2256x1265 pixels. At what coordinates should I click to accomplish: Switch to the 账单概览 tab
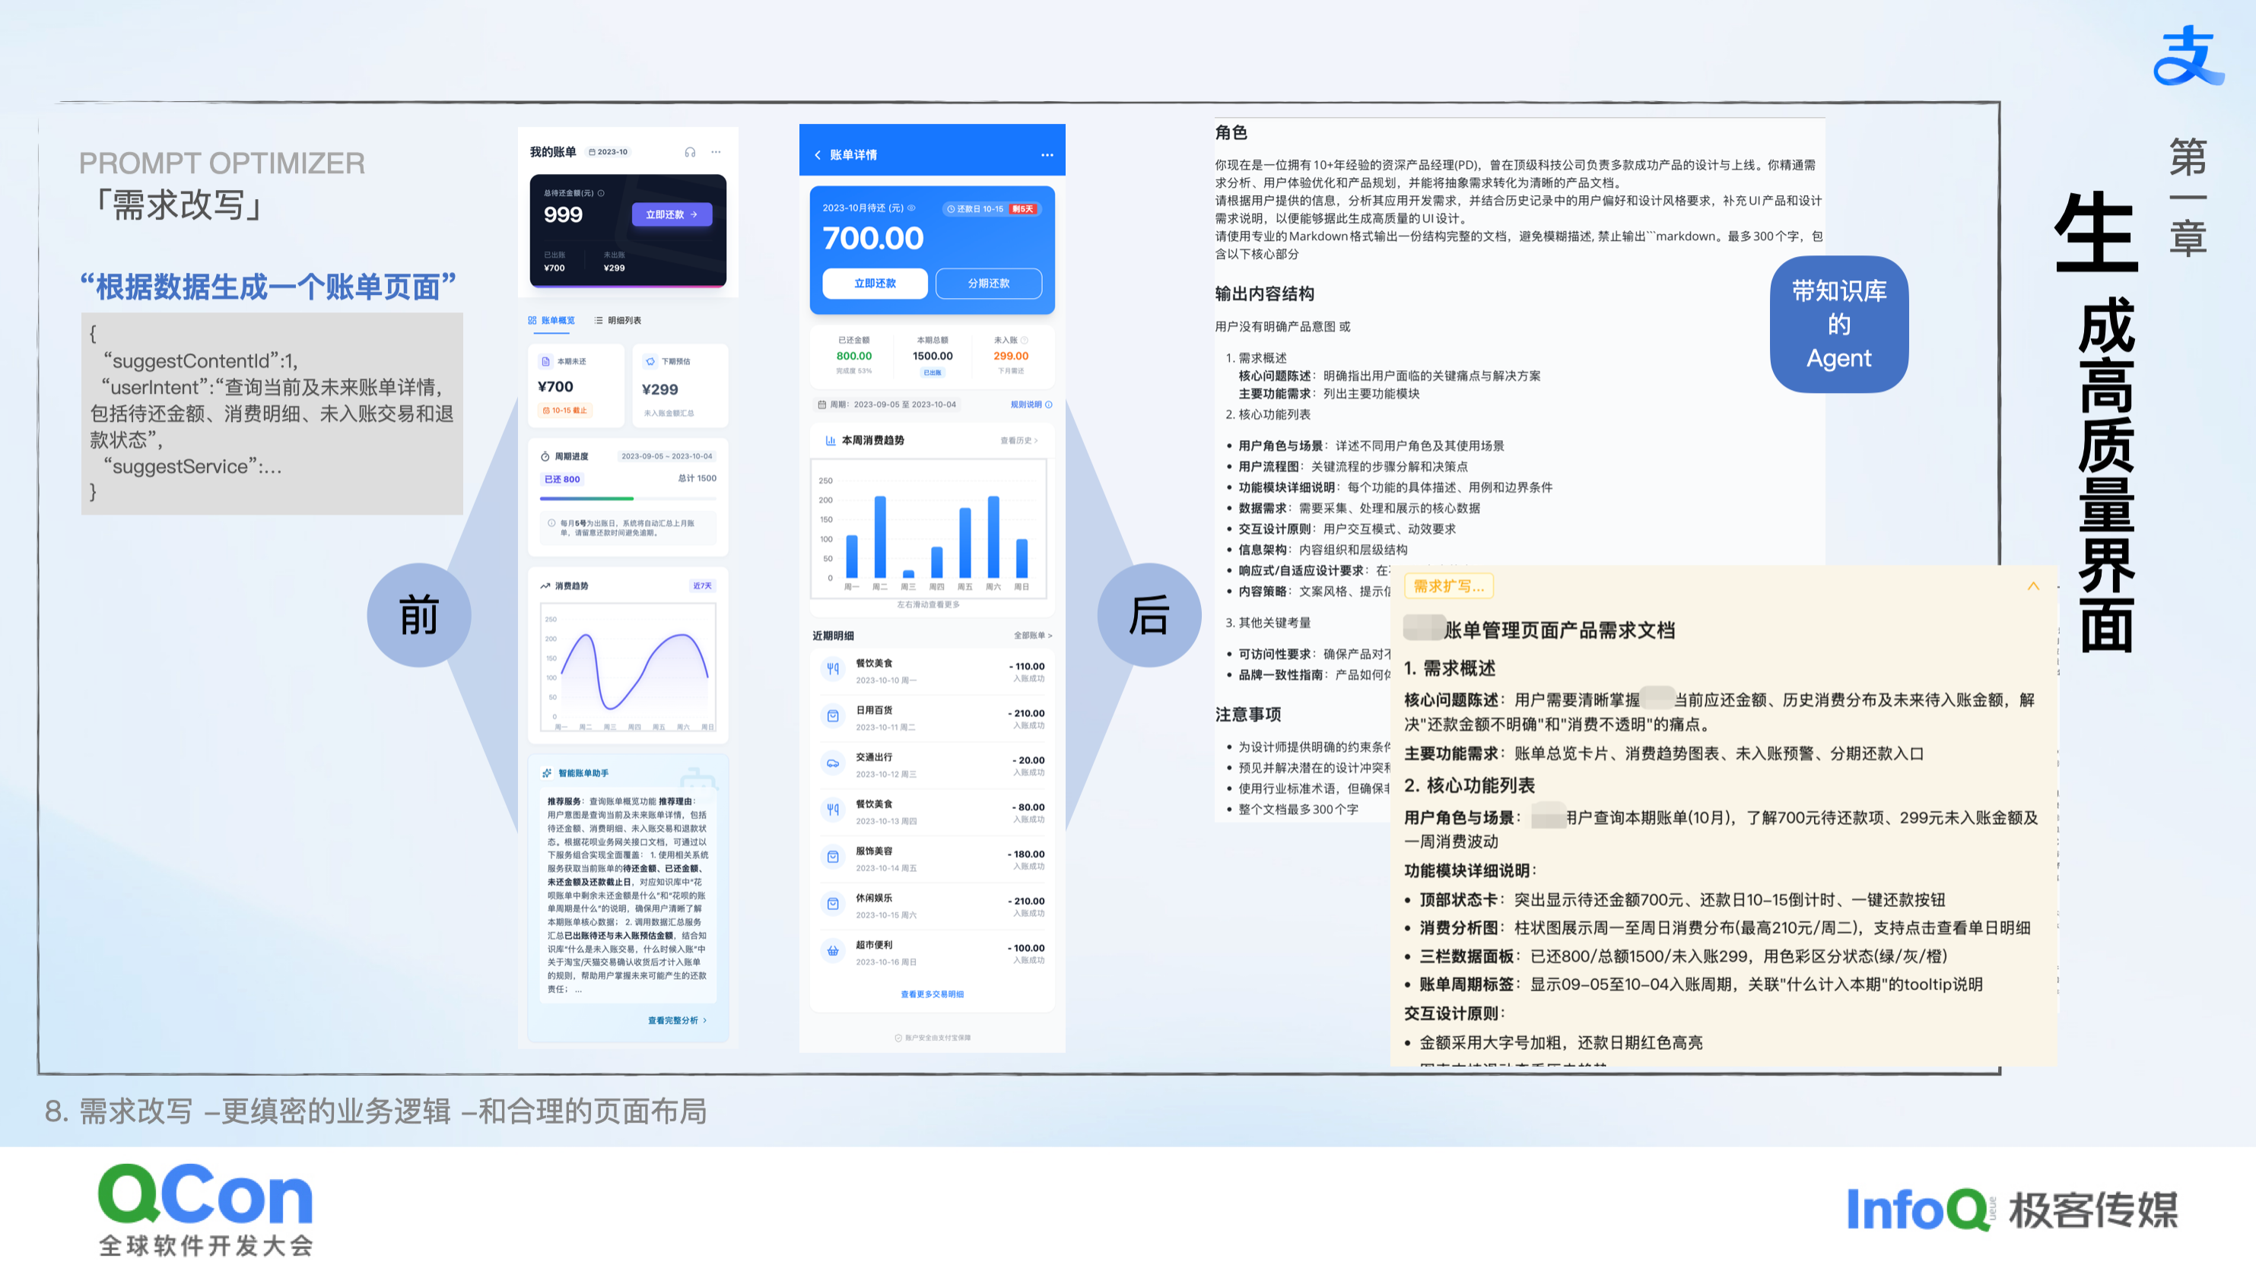[551, 322]
